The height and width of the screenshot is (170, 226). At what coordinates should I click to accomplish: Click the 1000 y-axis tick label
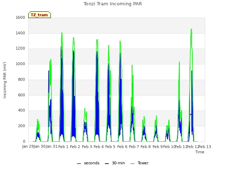[20, 64]
